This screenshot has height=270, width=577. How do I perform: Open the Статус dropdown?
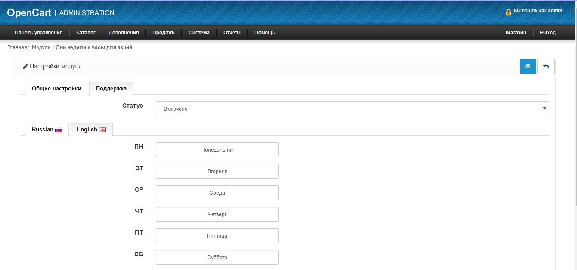click(x=352, y=109)
